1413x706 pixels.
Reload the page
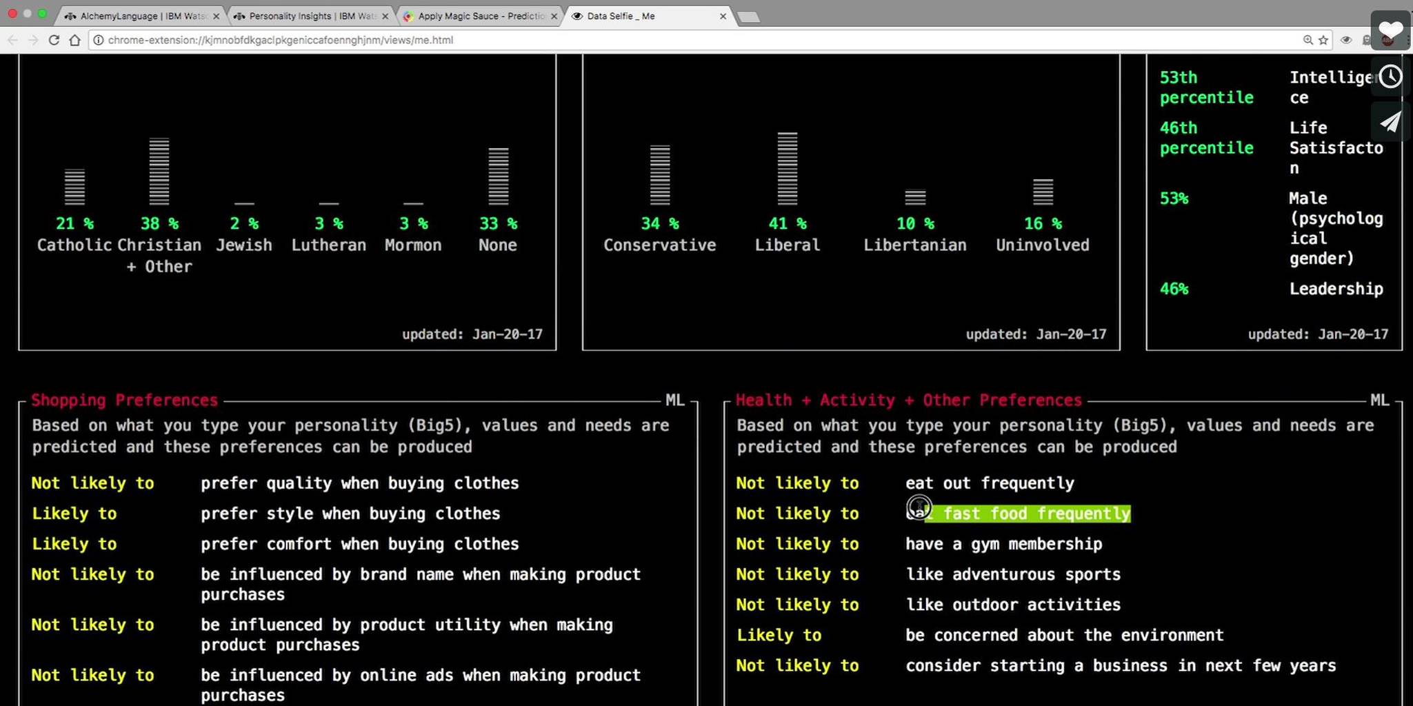pyautogui.click(x=54, y=40)
